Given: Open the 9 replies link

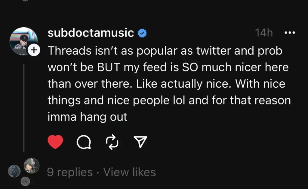Looking at the screenshot, I should pyautogui.click(x=70, y=172).
